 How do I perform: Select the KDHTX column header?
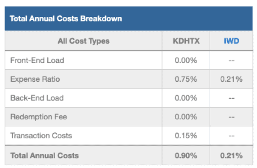186,41
